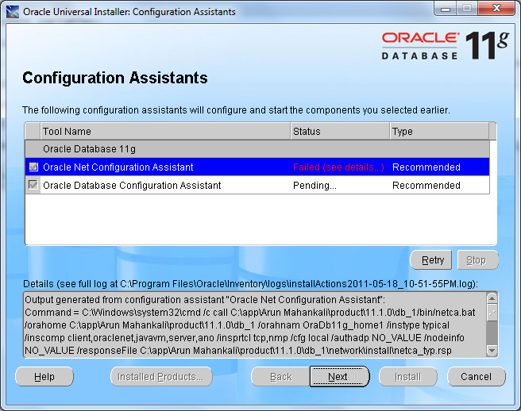Click the disabled Stop button
Image resolution: width=521 pixels, height=411 pixels.
tap(478, 260)
